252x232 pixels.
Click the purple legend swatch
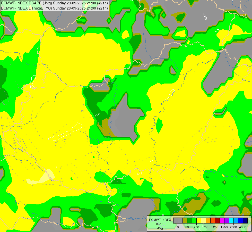coord(227,220)
